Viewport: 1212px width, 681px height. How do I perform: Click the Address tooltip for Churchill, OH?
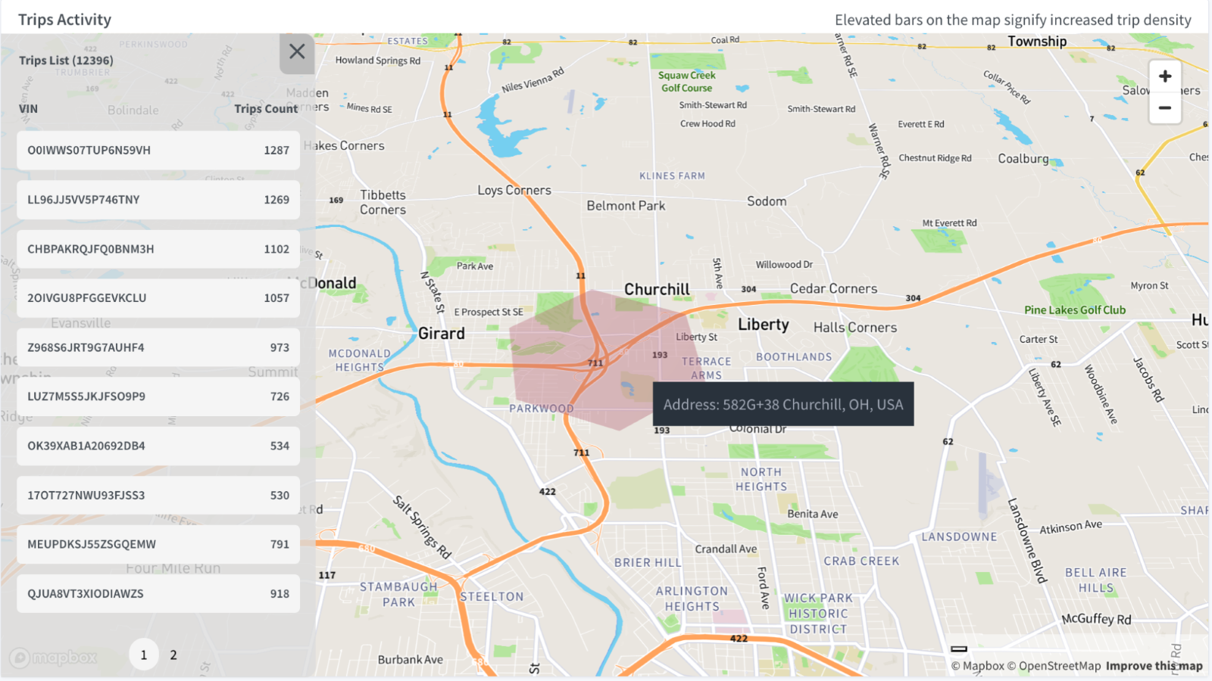pyautogui.click(x=783, y=405)
